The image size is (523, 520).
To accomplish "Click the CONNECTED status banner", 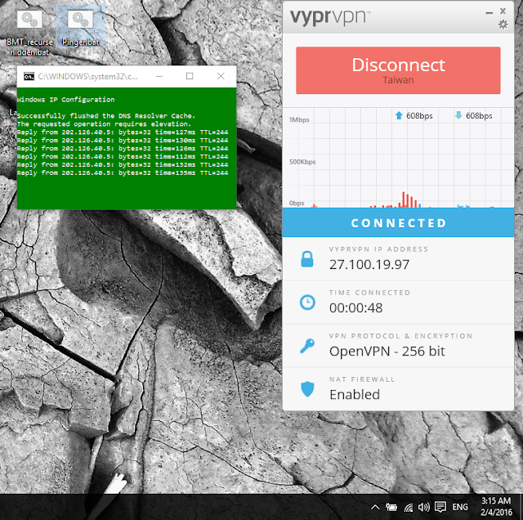I will click(398, 222).
